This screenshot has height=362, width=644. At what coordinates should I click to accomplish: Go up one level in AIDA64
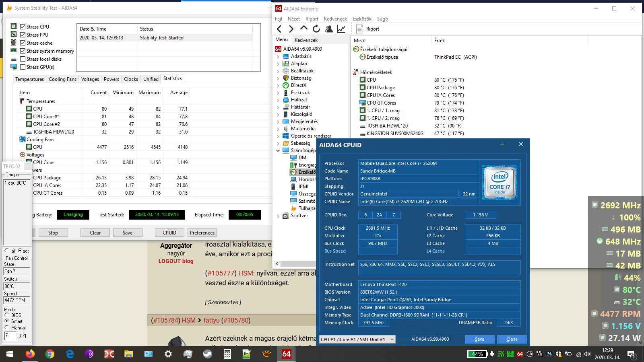pos(304,29)
